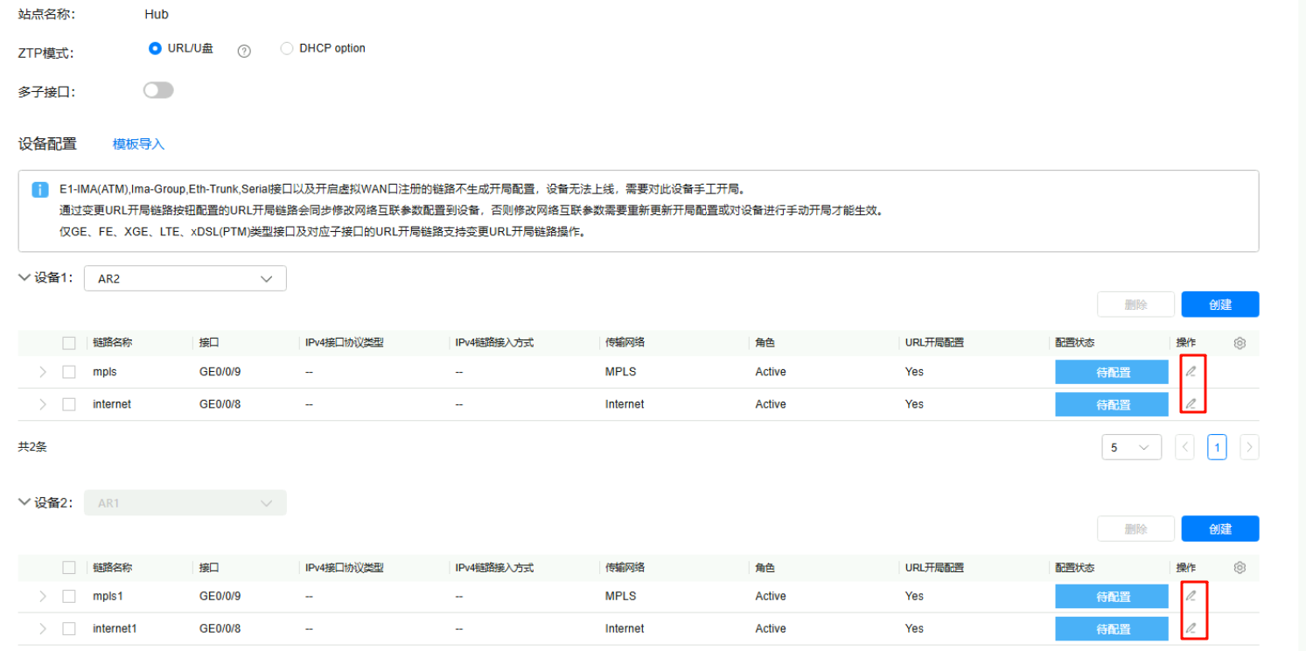Viewport: 1306px width, 651px height.
Task: Click the 创建 button for 设备1
Action: click(x=1219, y=304)
